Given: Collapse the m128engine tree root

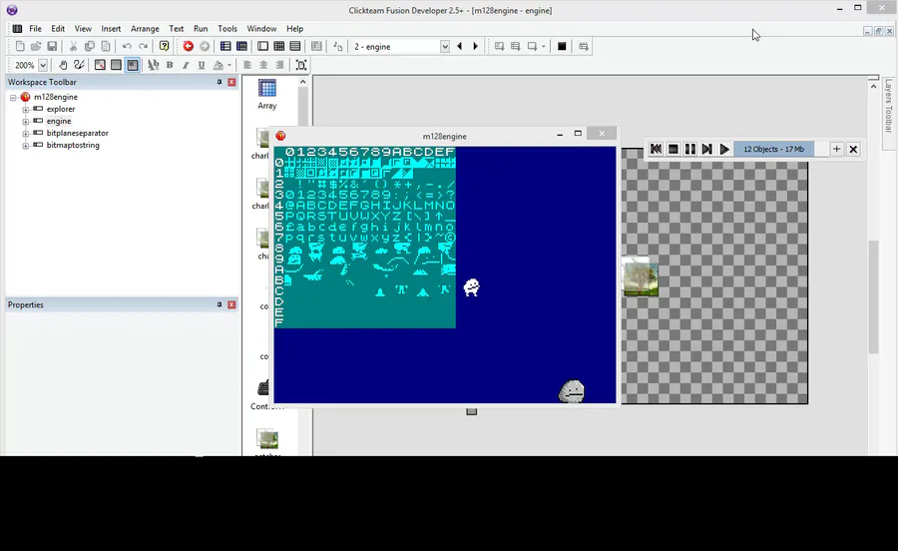Looking at the screenshot, I should [13, 98].
